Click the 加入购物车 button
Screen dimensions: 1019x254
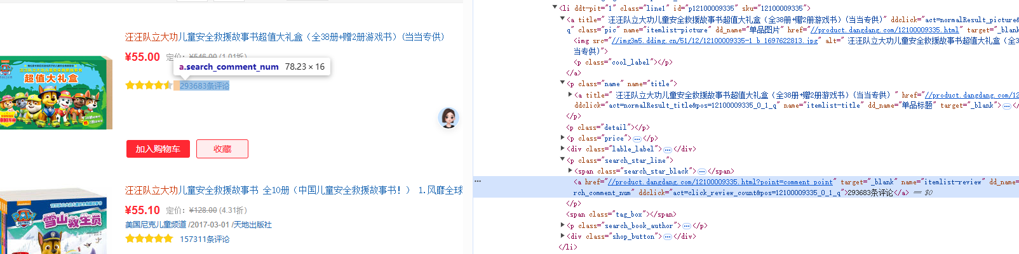[158, 149]
